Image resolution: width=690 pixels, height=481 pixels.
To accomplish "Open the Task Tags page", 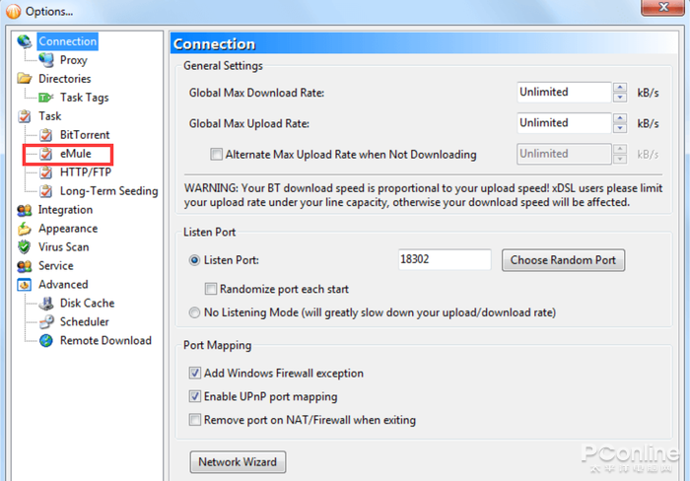I will pyautogui.click(x=84, y=98).
